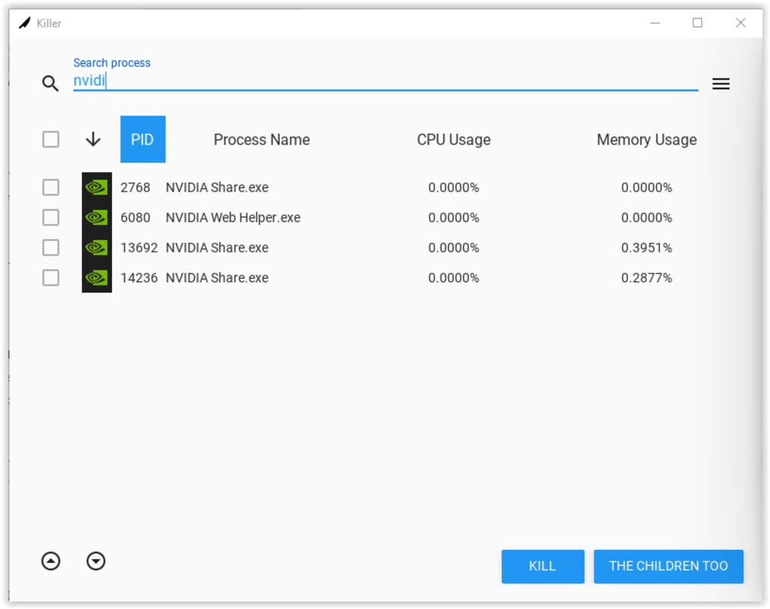Check NVIDIA Web Helper.exe checkbox
Screen dimensions: 770x609
[50, 218]
